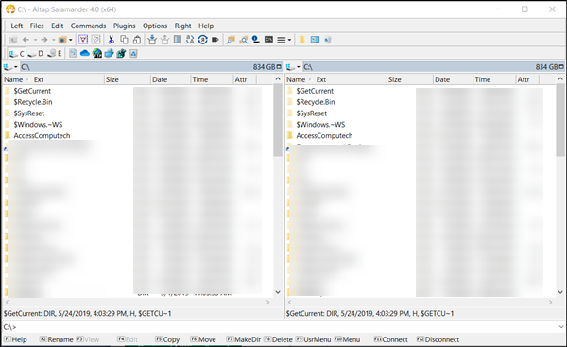Click the Change case icon
567x347 pixels.
coord(190,40)
